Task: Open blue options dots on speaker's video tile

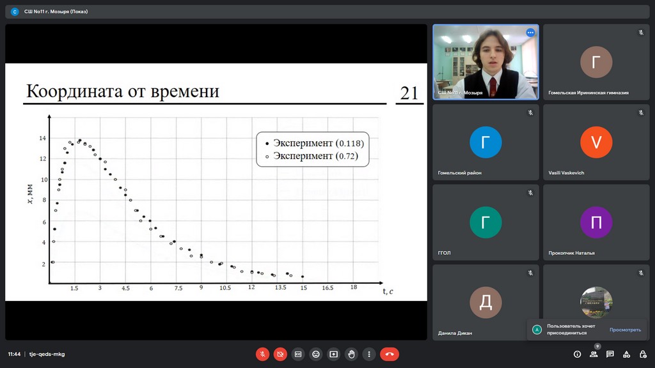Action: [x=530, y=33]
